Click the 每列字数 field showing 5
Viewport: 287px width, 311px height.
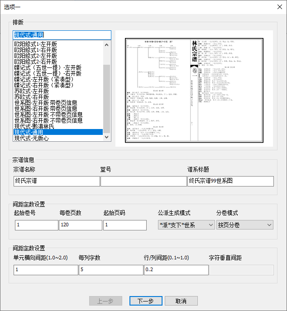pos(111,270)
